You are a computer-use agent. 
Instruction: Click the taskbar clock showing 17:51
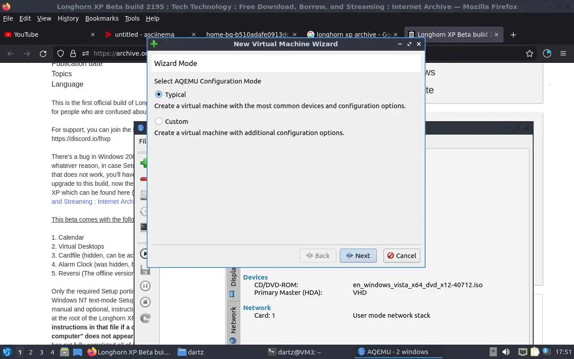pos(564,352)
